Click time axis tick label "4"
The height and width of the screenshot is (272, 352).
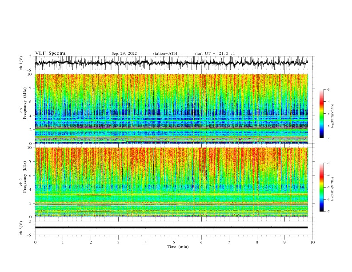146,242
